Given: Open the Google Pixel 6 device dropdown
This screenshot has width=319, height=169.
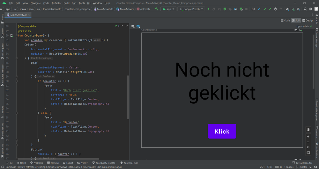Looking at the screenshot, I should [x=191, y=9].
